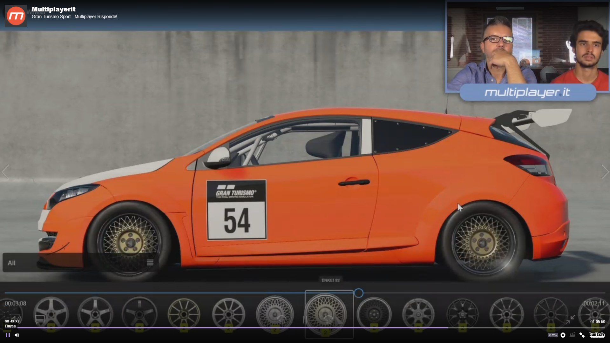
Task: Click the diagonal shrink arrows overlay
Action: [571, 319]
